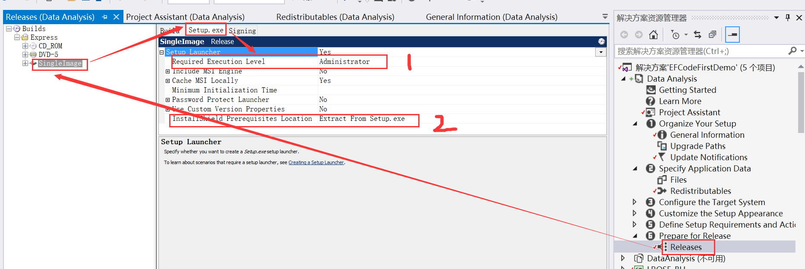805x269 pixels.
Task: Click Sync with Active Document icon
Action: (x=698, y=35)
